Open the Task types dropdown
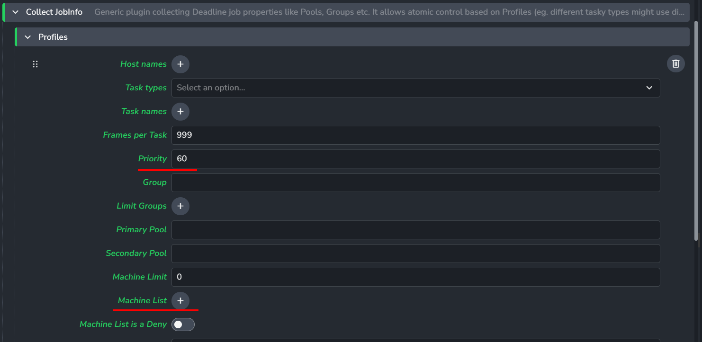 point(415,88)
